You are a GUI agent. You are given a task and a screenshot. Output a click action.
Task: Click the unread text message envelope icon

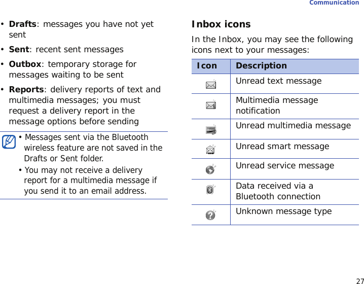(x=211, y=85)
